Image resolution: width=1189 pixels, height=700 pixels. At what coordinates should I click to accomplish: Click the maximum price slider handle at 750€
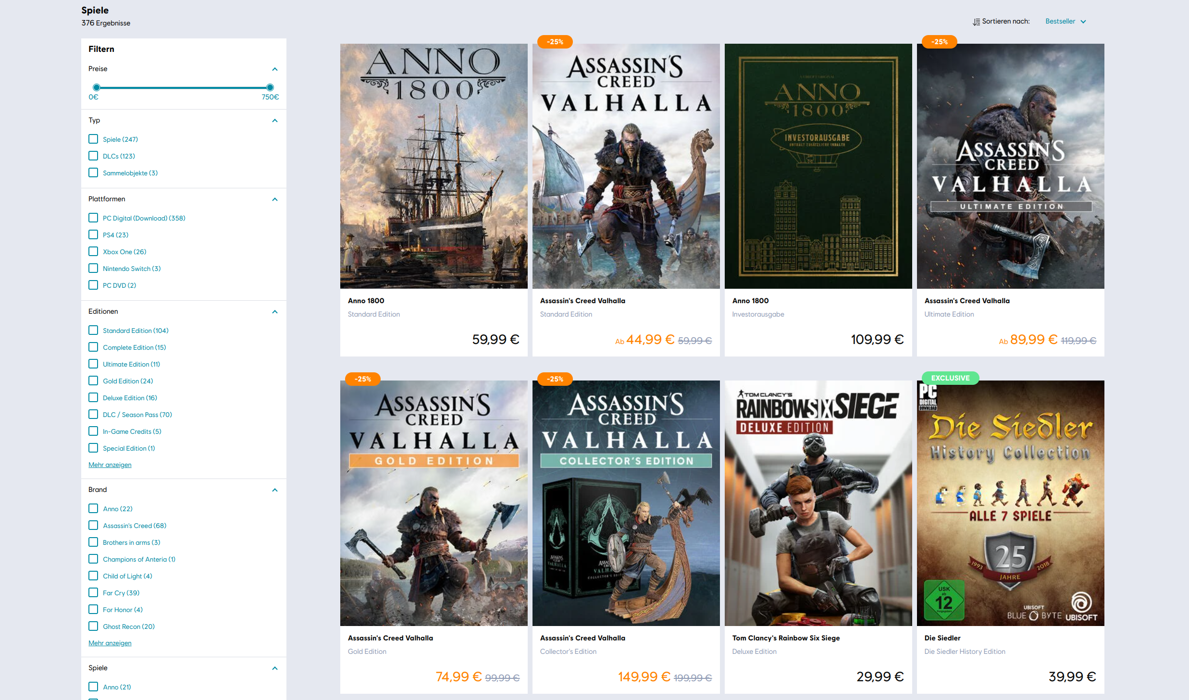point(270,87)
